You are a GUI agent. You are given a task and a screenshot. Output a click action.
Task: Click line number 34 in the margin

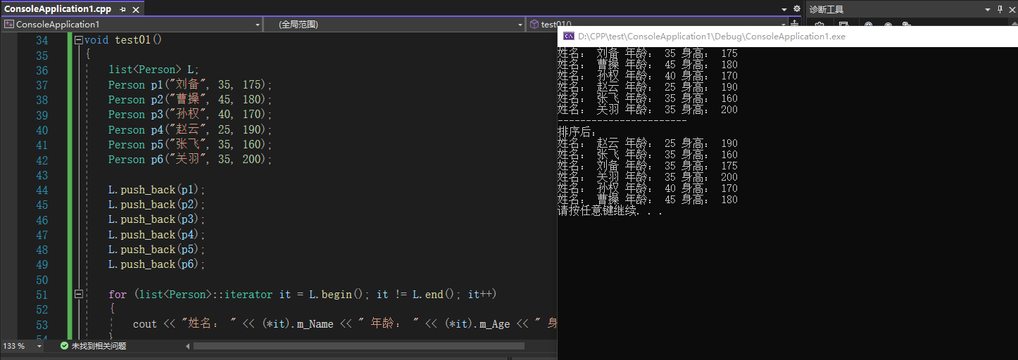pos(42,40)
